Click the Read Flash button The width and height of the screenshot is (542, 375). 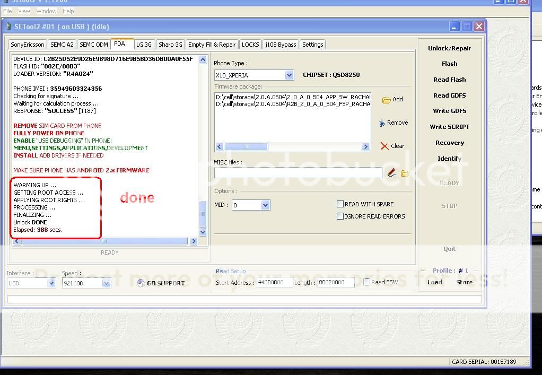[x=449, y=80]
